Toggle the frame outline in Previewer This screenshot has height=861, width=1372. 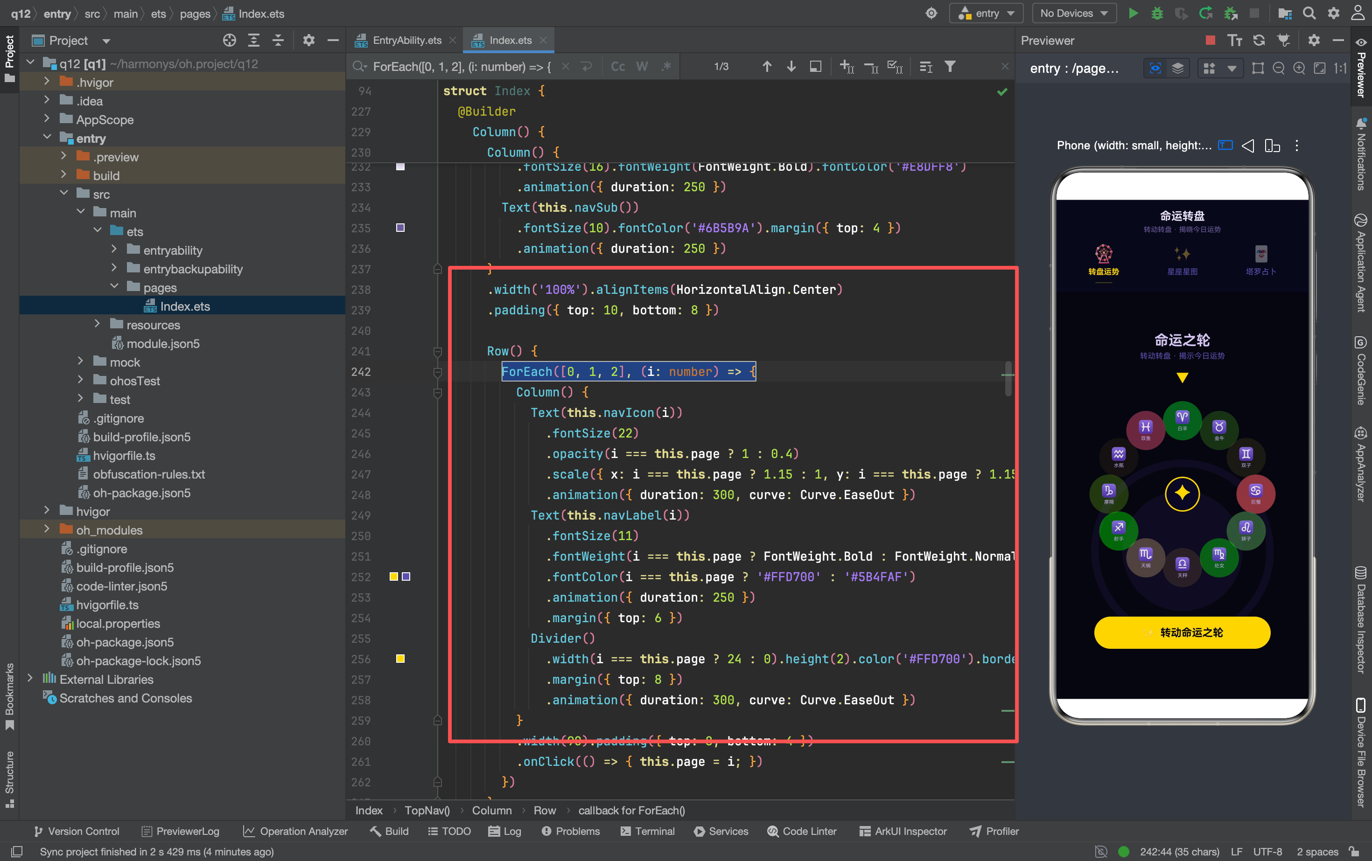1258,69
